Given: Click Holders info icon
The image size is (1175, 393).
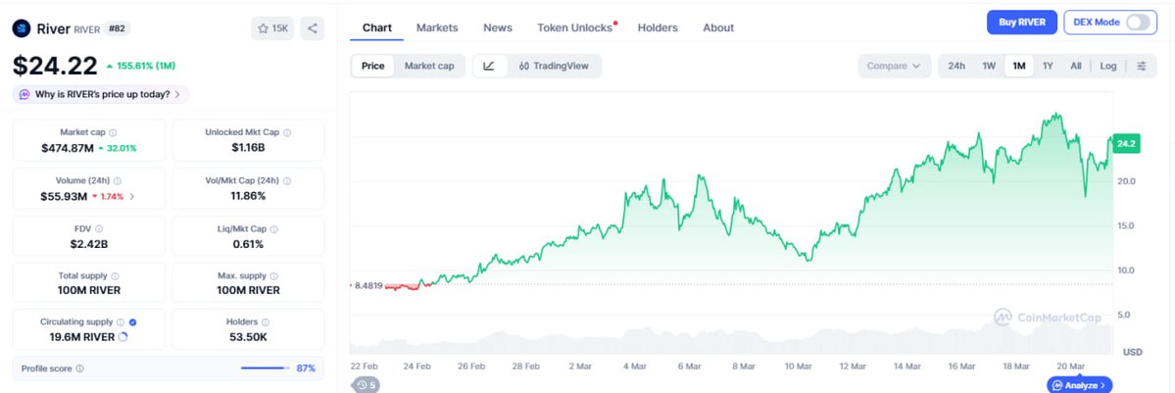Looking at the screenshot, I should (266, 321).
